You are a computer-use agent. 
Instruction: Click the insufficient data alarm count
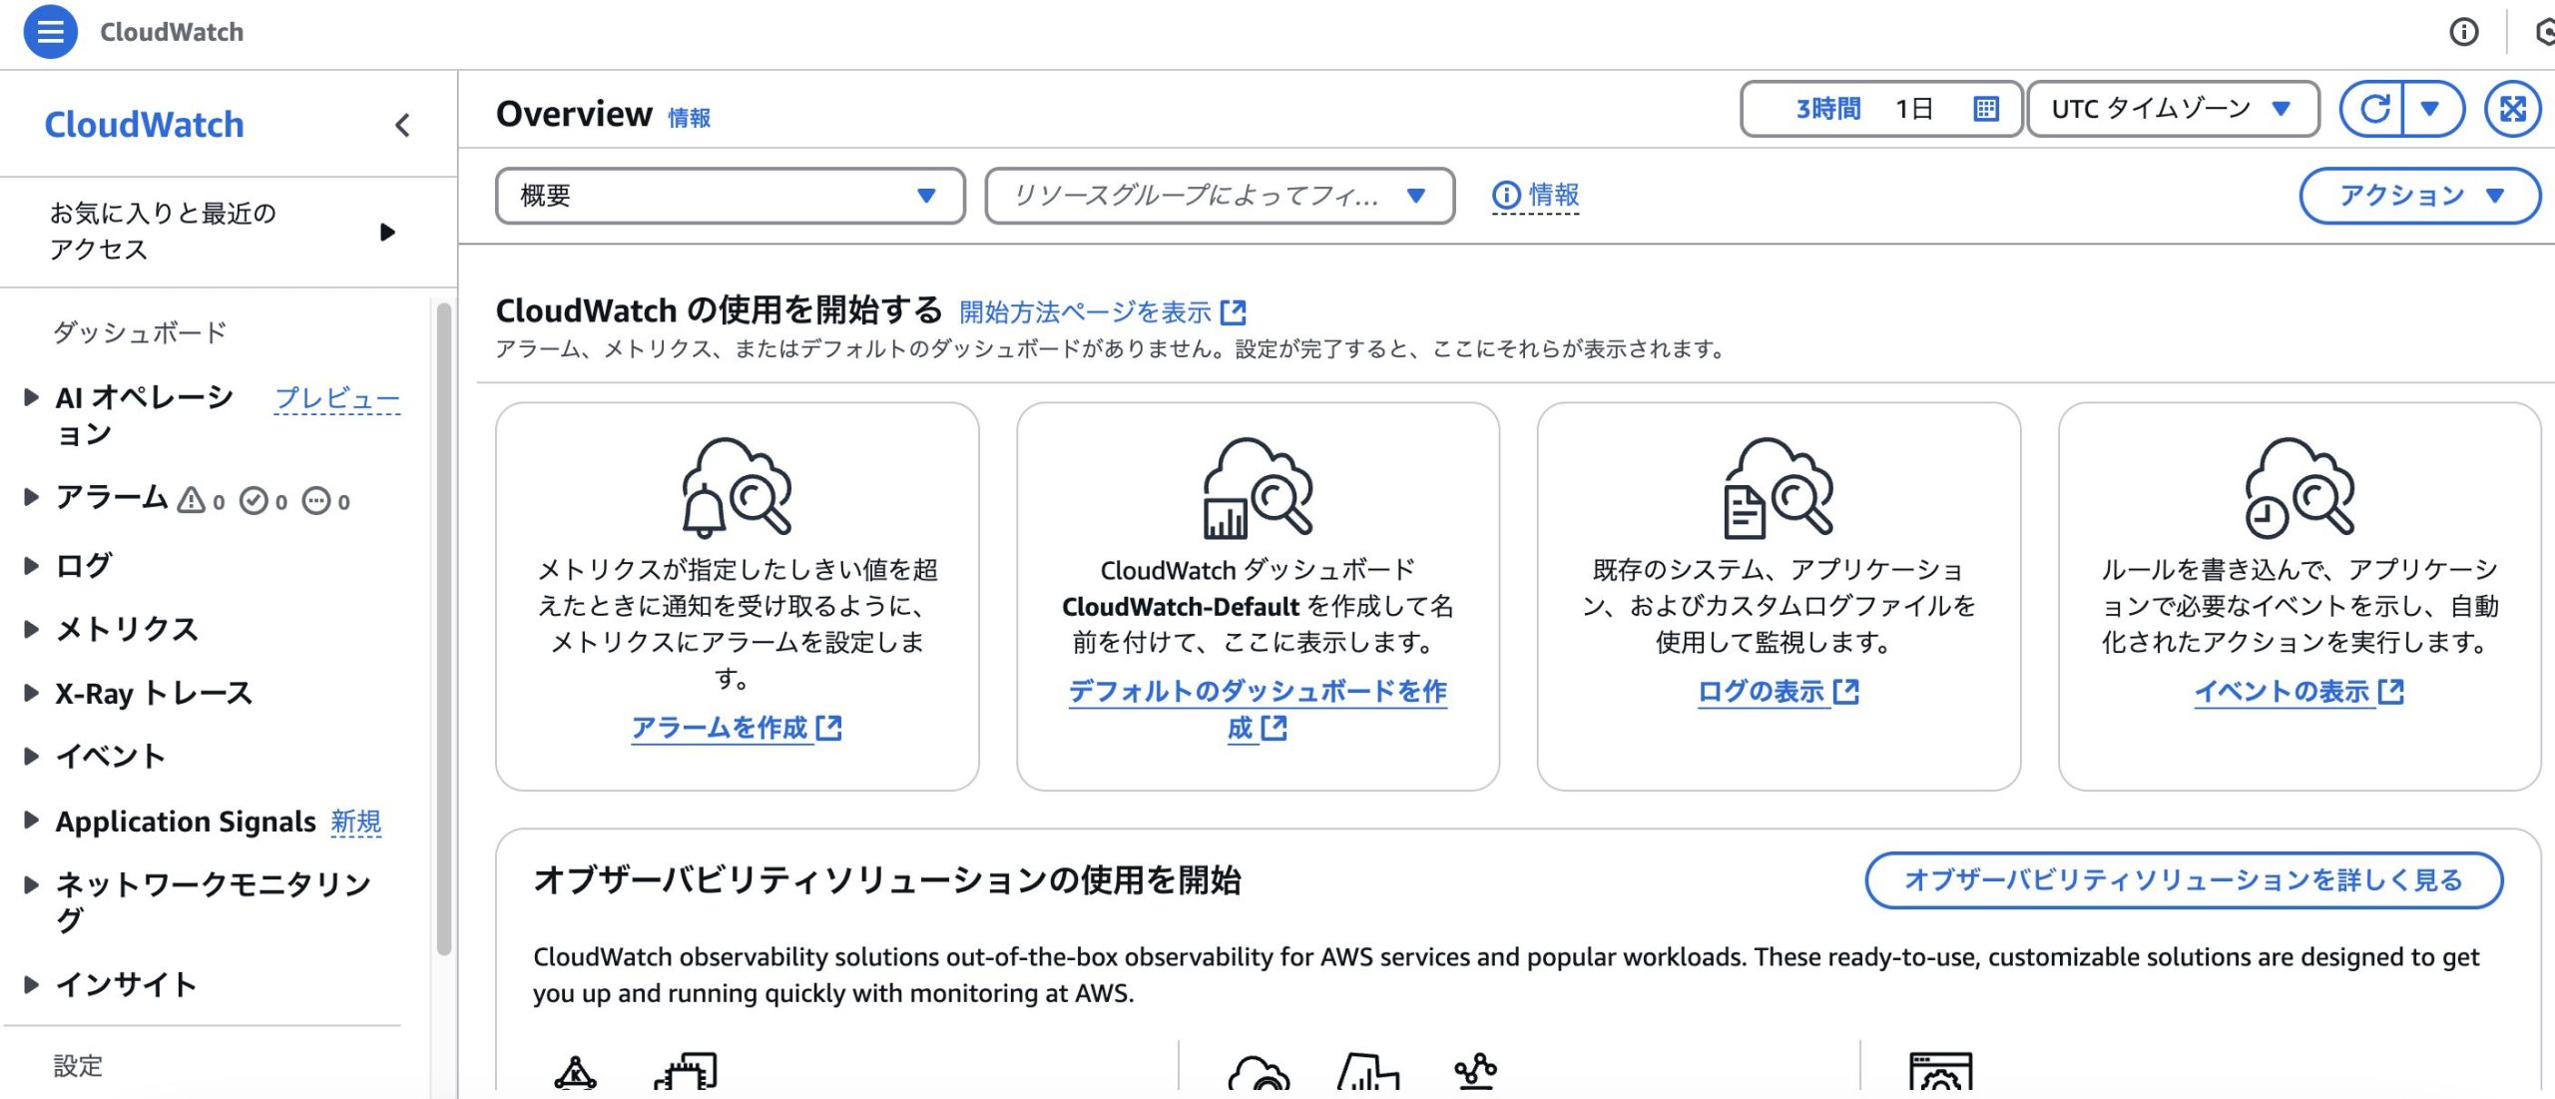click(x=326, y=500)
